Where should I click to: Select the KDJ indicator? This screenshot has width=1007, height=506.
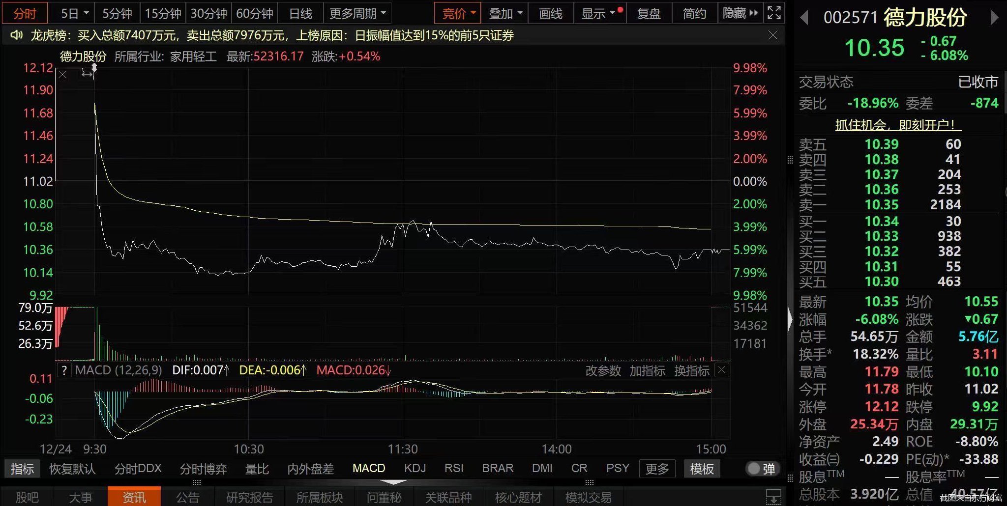[415, 468]
